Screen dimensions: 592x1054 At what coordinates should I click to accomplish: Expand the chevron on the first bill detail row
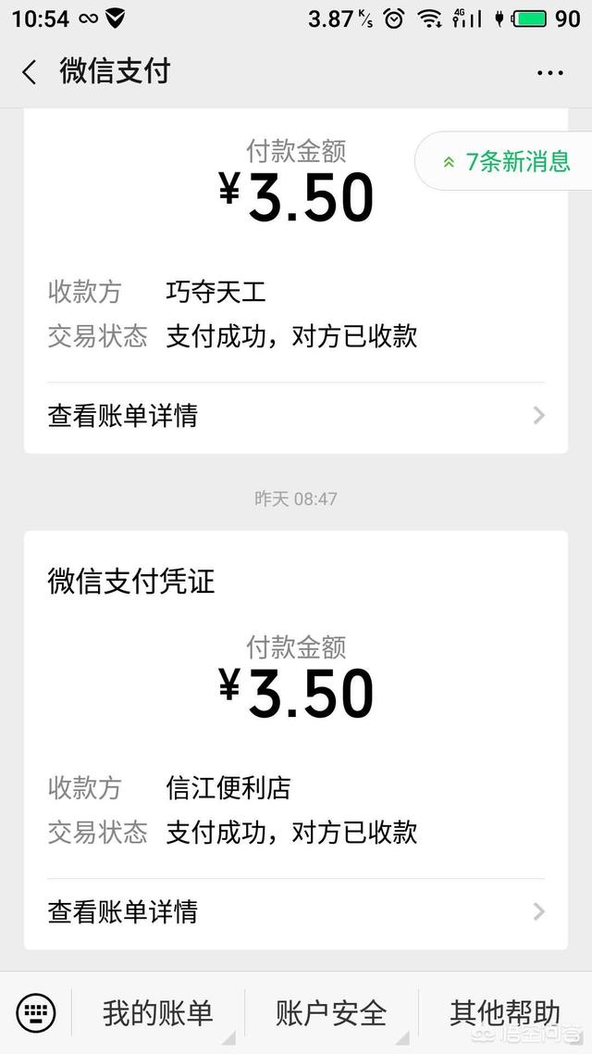[537, 415]
